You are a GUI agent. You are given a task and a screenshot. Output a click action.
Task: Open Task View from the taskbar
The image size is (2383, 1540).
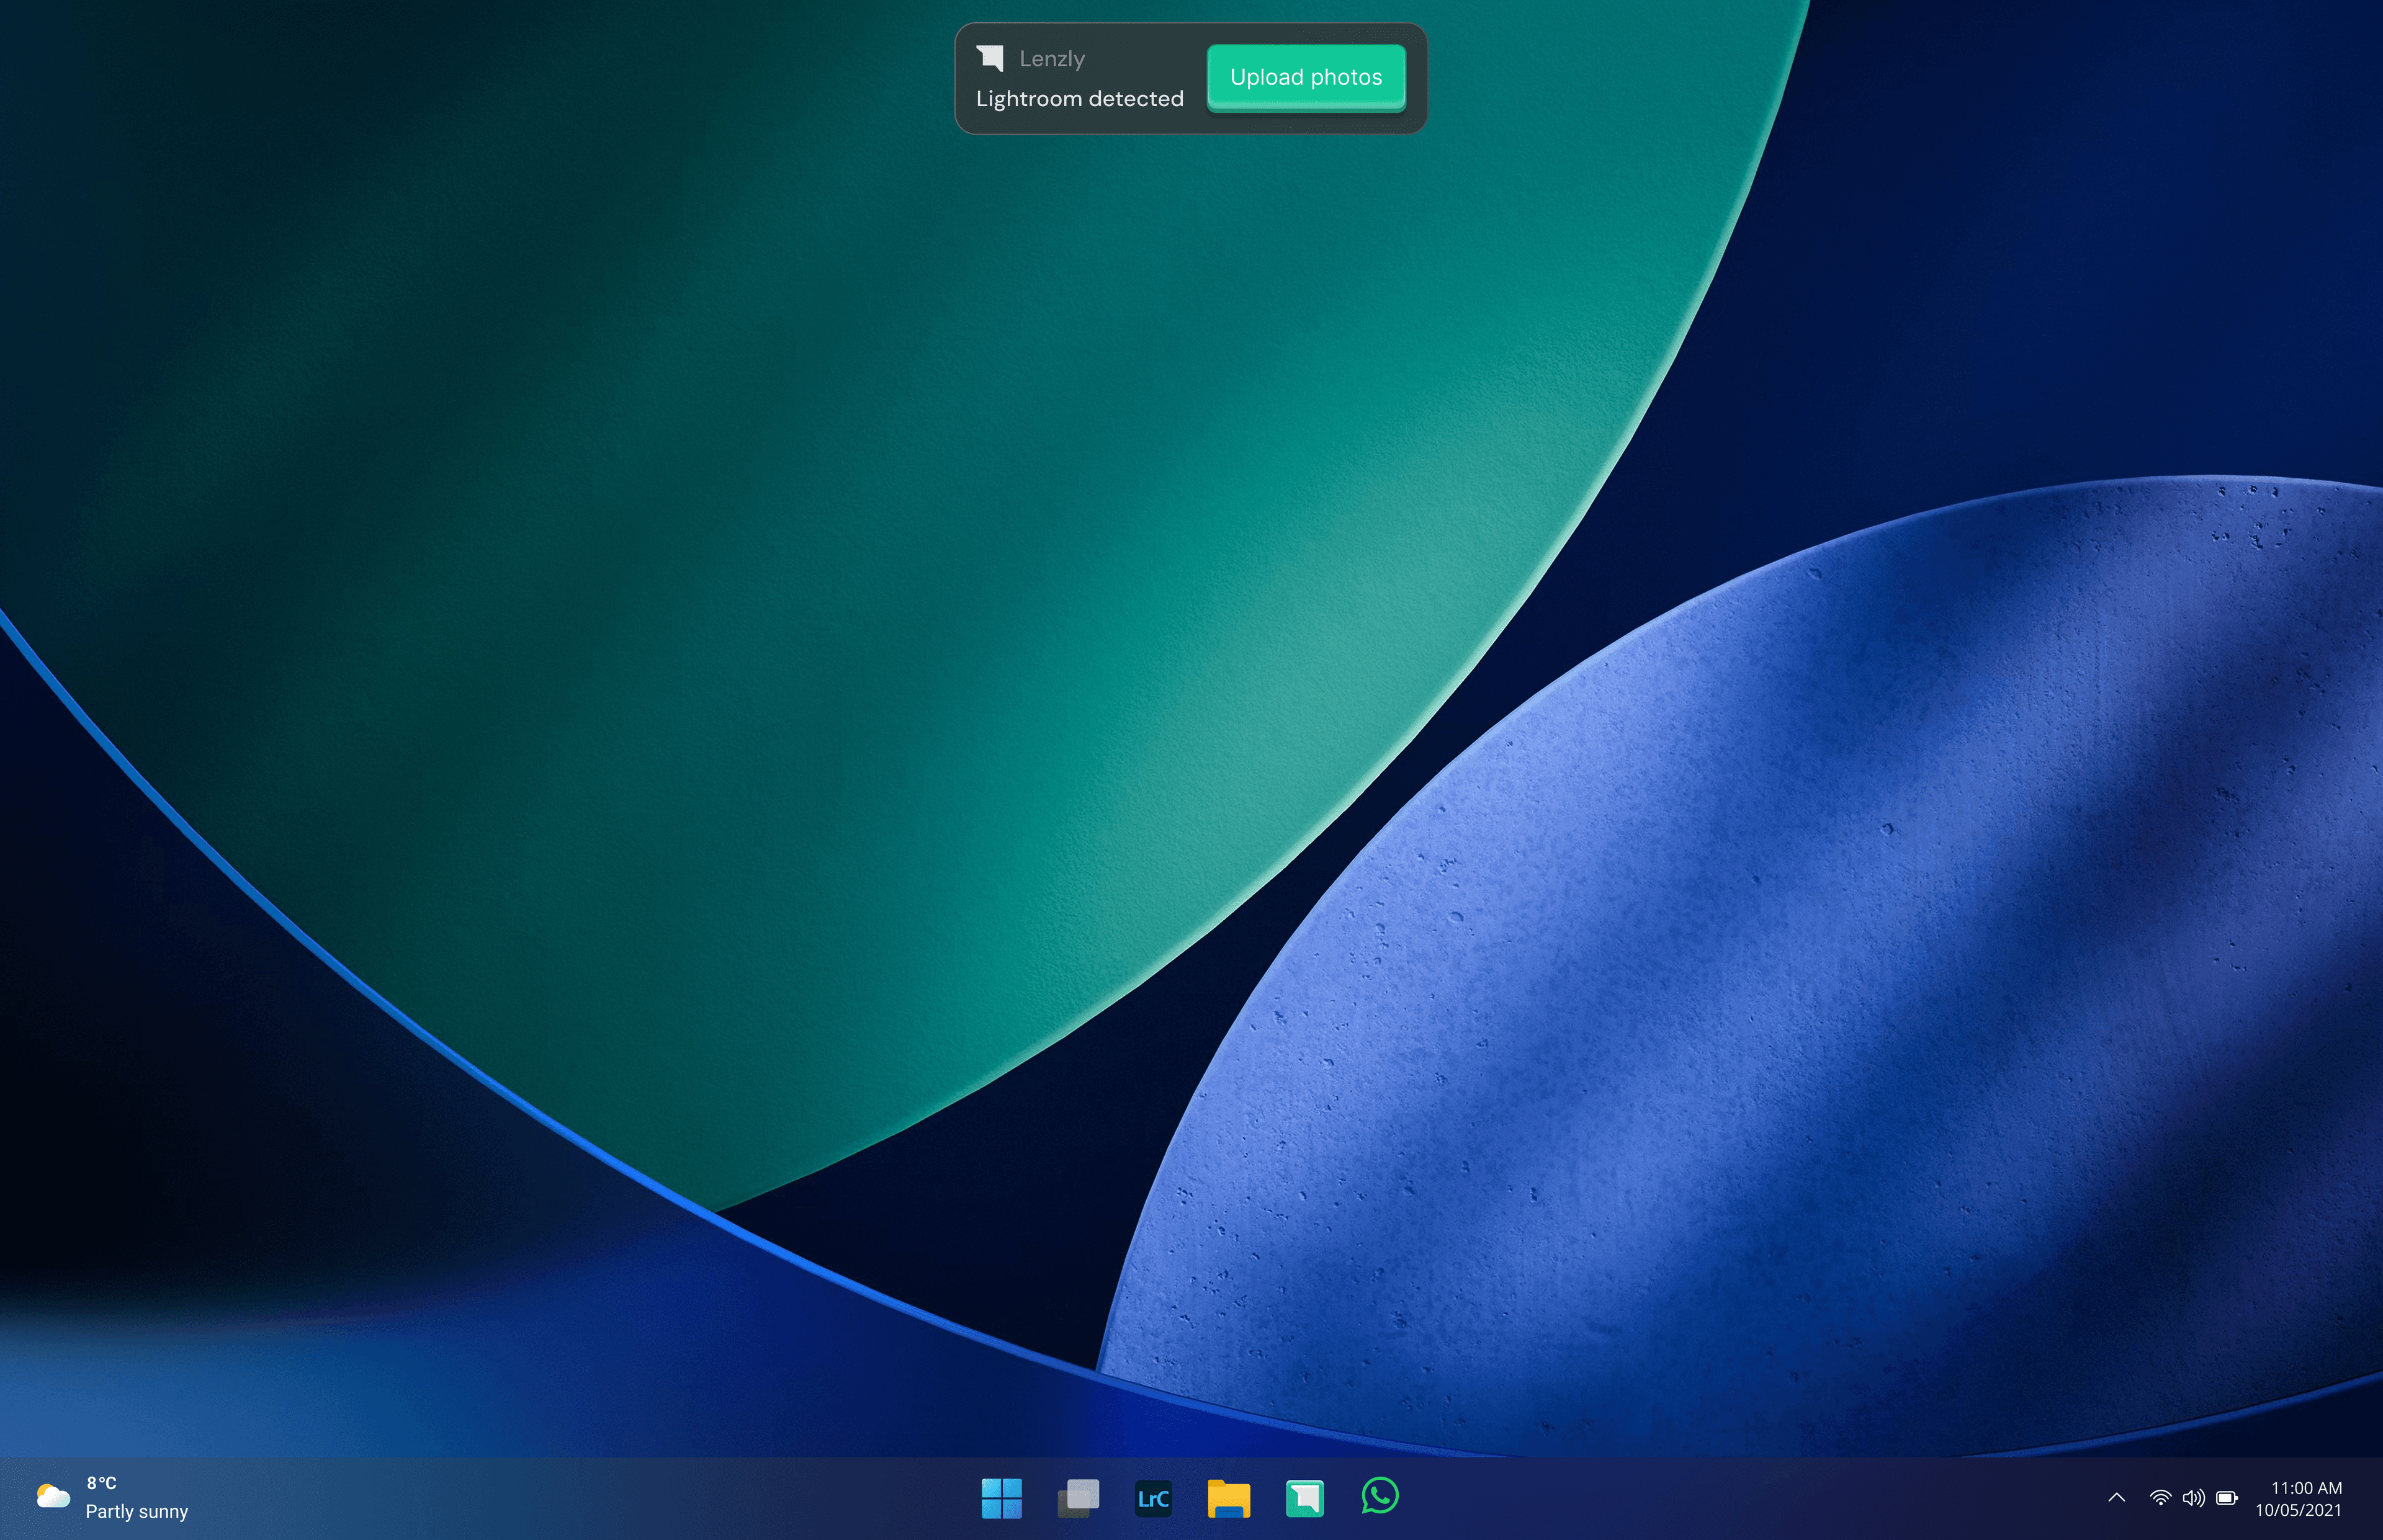click(1078, 1498)
